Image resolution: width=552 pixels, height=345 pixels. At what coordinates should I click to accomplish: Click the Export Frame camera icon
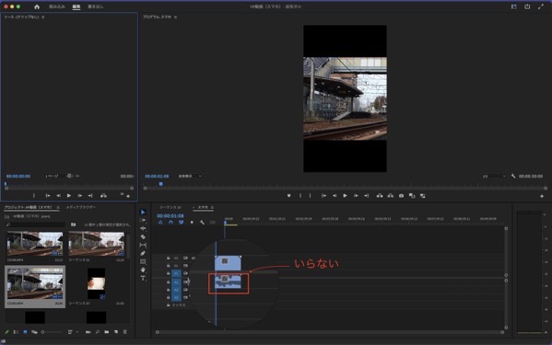pyautogui.click(x=401, y=196)
